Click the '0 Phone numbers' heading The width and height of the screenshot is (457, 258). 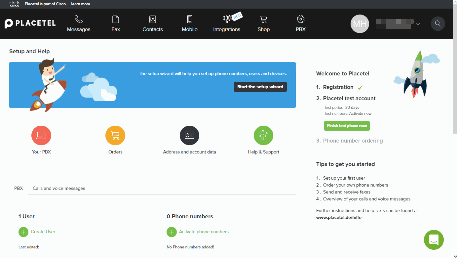tap(190, 216)
